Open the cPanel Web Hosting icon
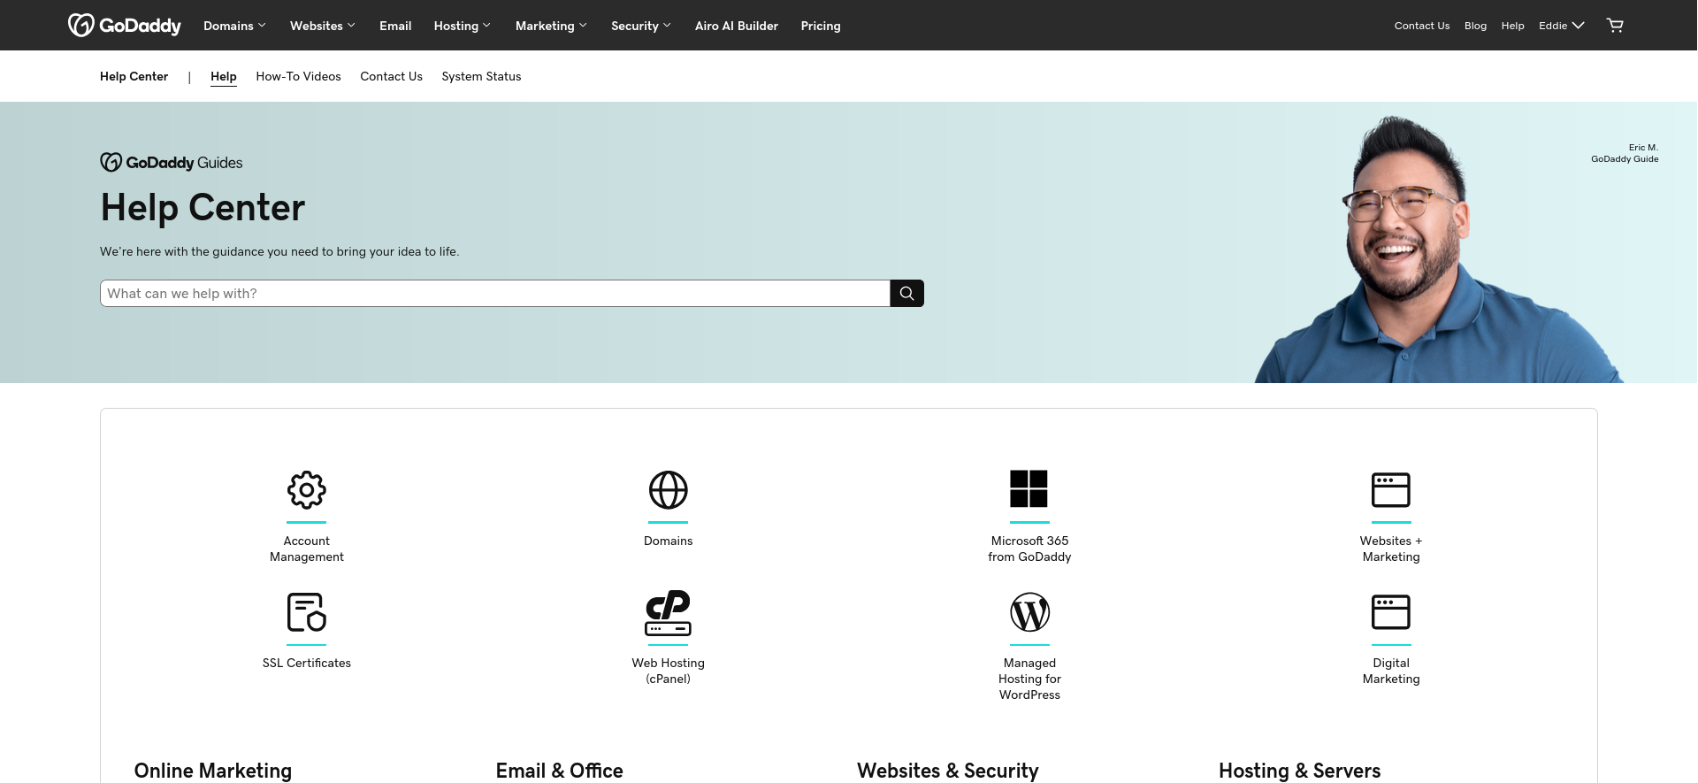The height and width of the screenshot is (783, 1698). [669, 612]
